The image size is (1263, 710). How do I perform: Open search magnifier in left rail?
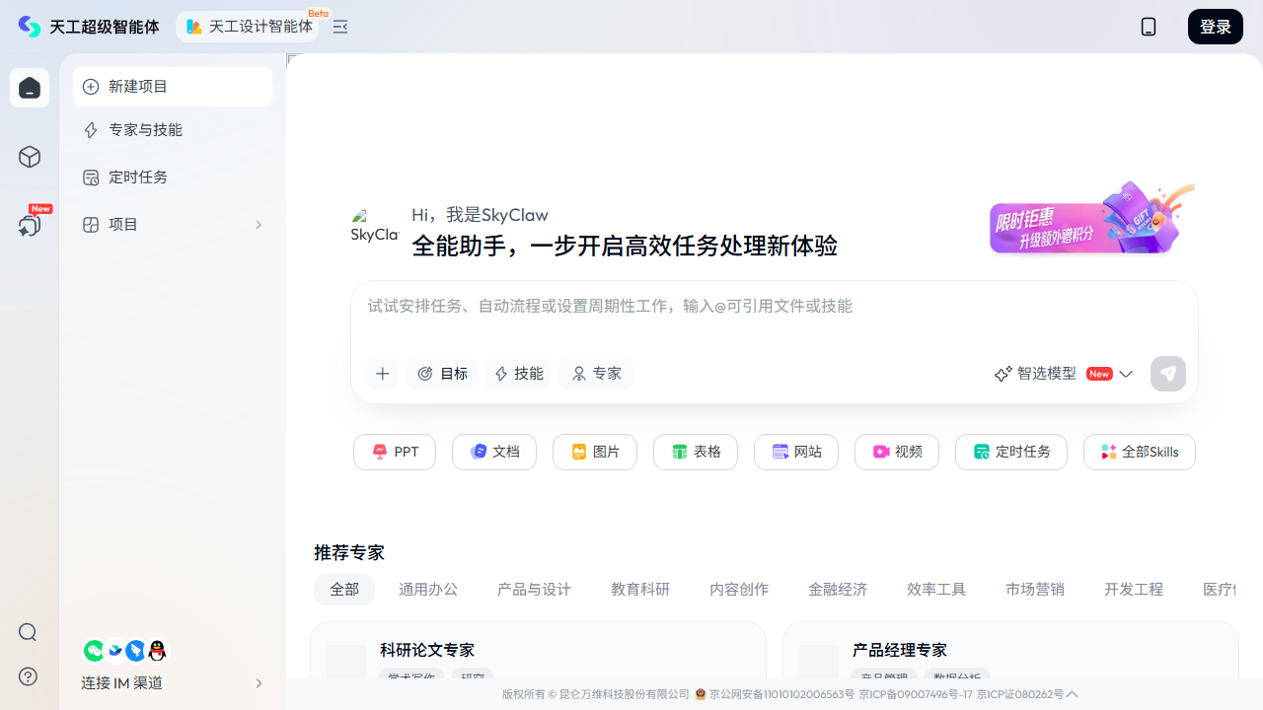[28, 632]
